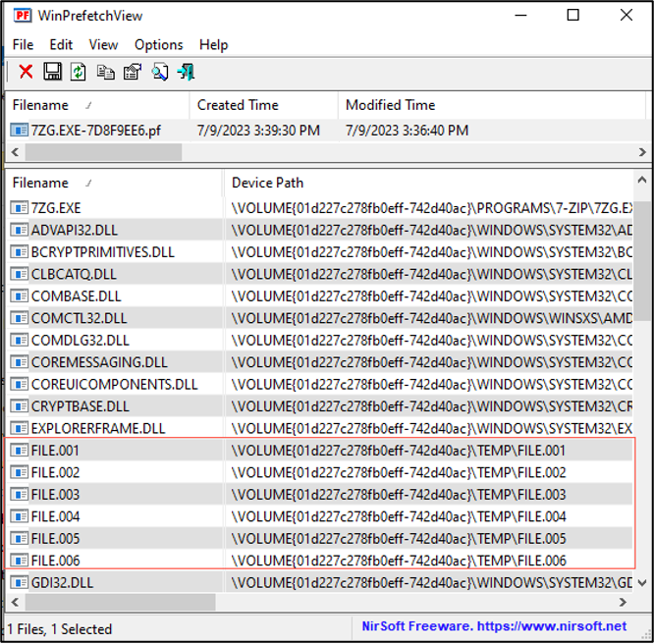The width and height of the screenshot is (654, 644).
Task: Click the created time 7/9/2023 3:39:30 PM
Action: 258,131
